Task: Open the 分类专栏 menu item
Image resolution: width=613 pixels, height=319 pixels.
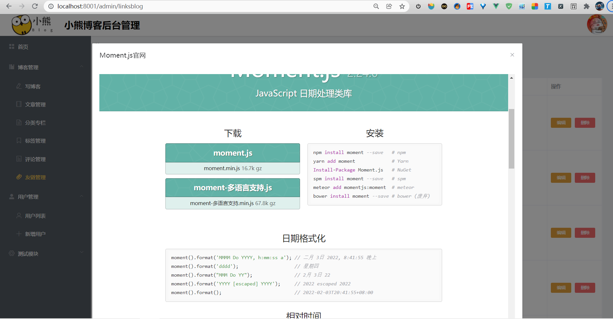Action: [x=45, y=123]
